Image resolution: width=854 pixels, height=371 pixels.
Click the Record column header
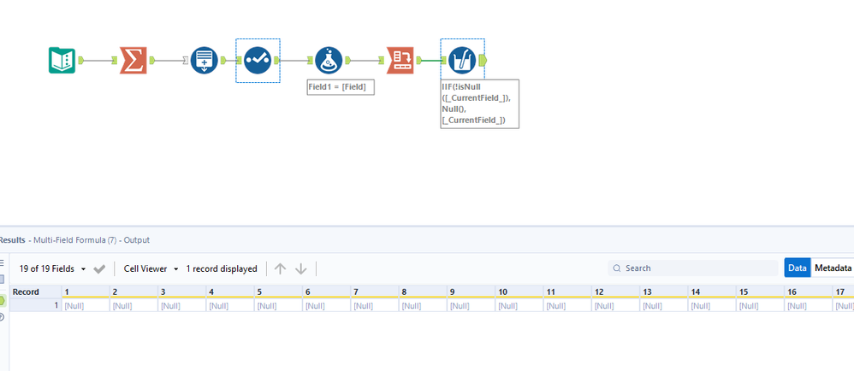pyautogui.click(x=35, y=292)
